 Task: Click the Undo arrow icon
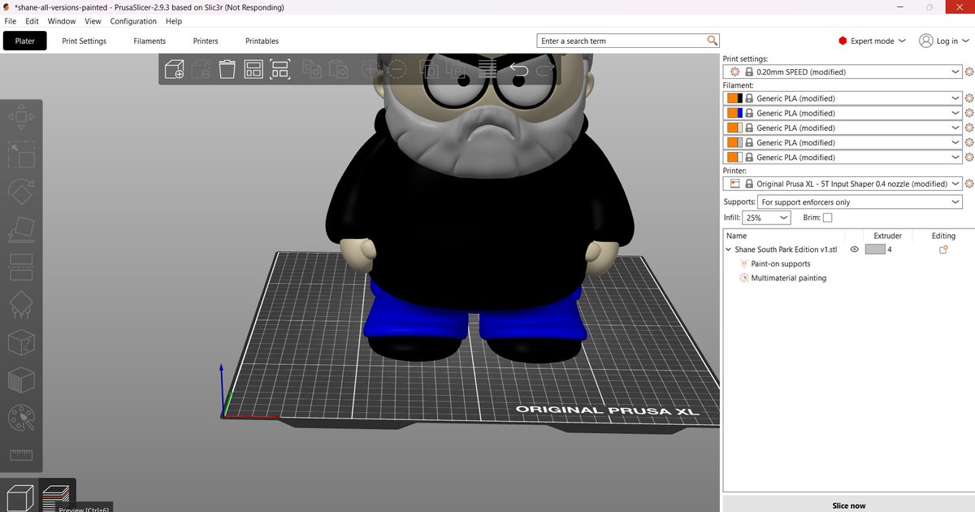tap(518, 70)
